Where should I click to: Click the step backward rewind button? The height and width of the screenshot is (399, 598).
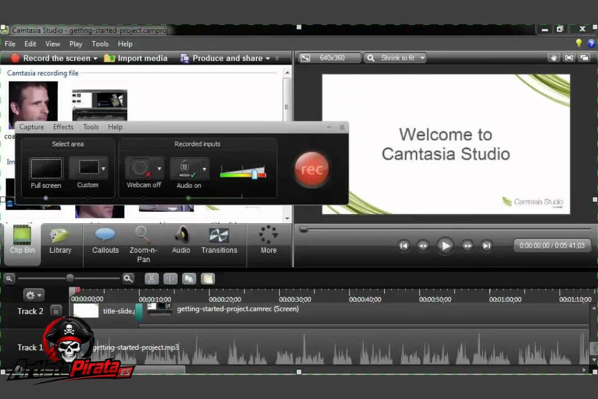pyautogui.click(x=422, y=246)
